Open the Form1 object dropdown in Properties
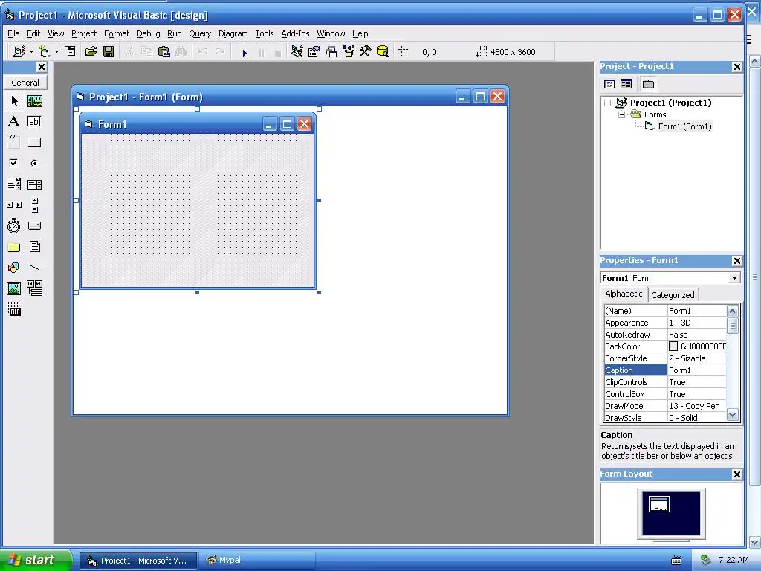 point(734,278)
